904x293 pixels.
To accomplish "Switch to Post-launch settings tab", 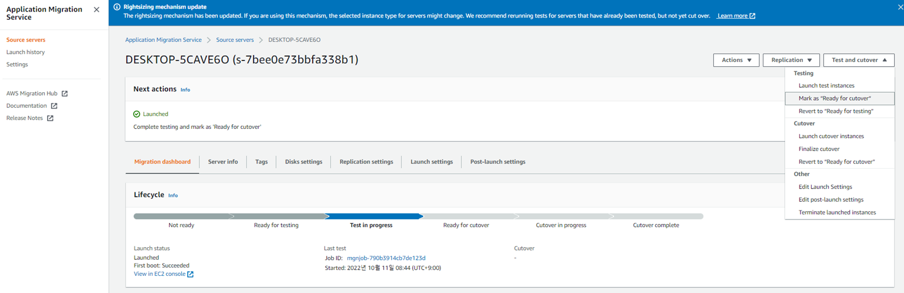I will tap(498, 162).
